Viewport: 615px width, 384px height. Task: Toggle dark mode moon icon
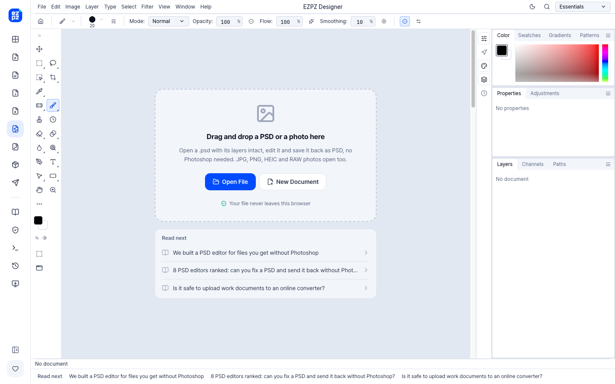click(533, 7)
